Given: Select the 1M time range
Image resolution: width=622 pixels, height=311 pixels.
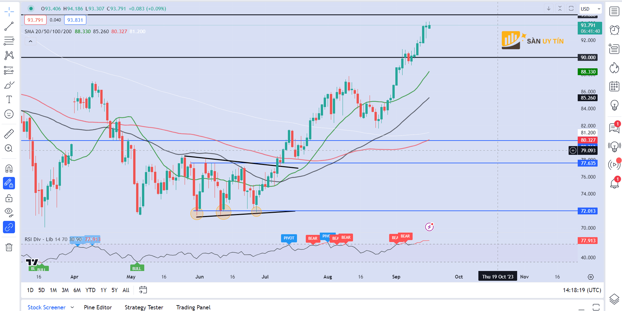Looking at the screenshot, I should (x=53, y=290).
